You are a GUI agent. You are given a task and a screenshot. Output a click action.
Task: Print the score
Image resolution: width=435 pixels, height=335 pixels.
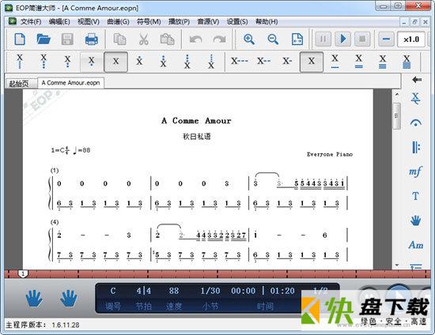91,39
